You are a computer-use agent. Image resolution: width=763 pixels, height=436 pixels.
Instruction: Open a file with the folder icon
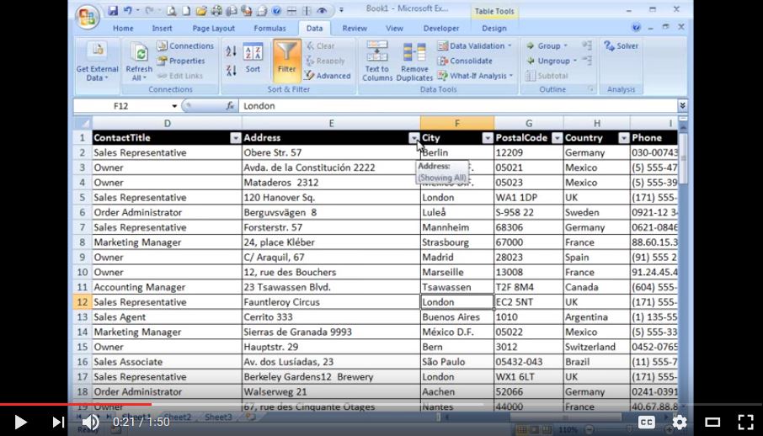point(201,10)
